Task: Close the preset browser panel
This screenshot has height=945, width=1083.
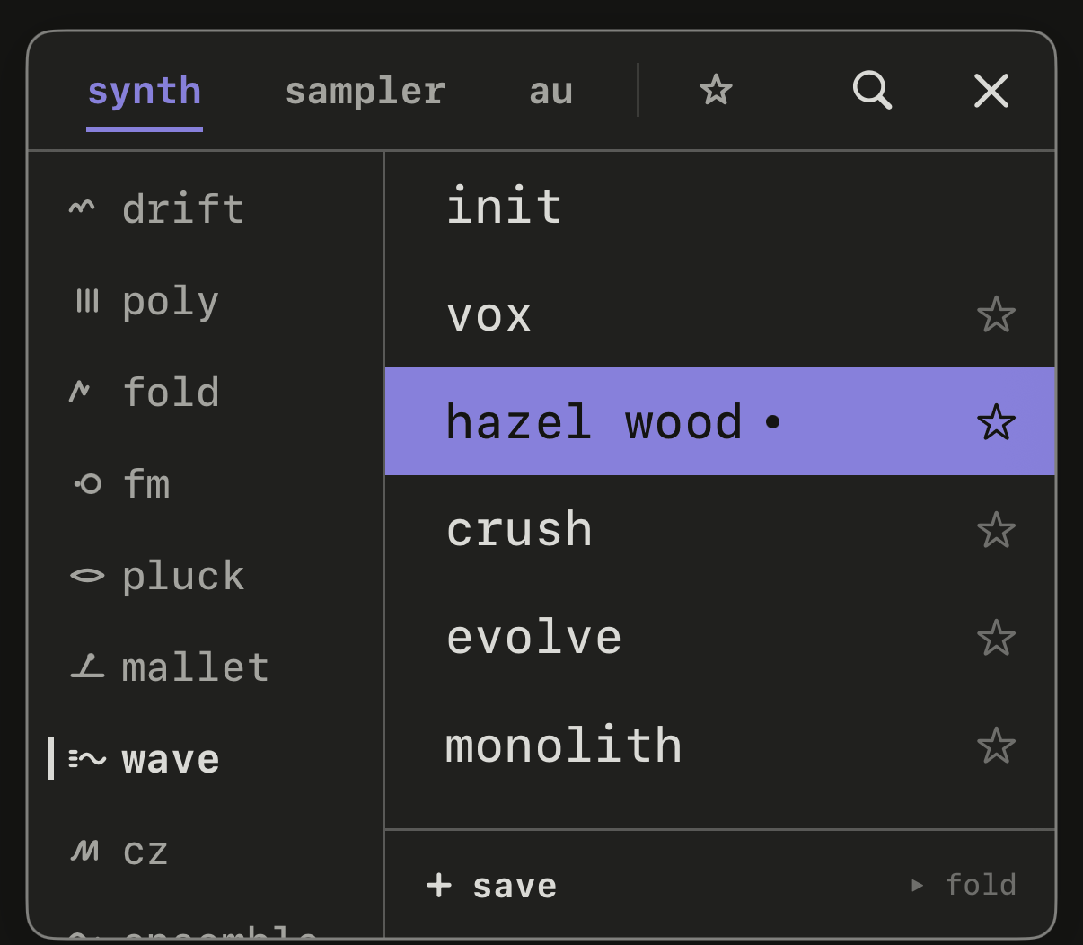Action: pos(991,91)
